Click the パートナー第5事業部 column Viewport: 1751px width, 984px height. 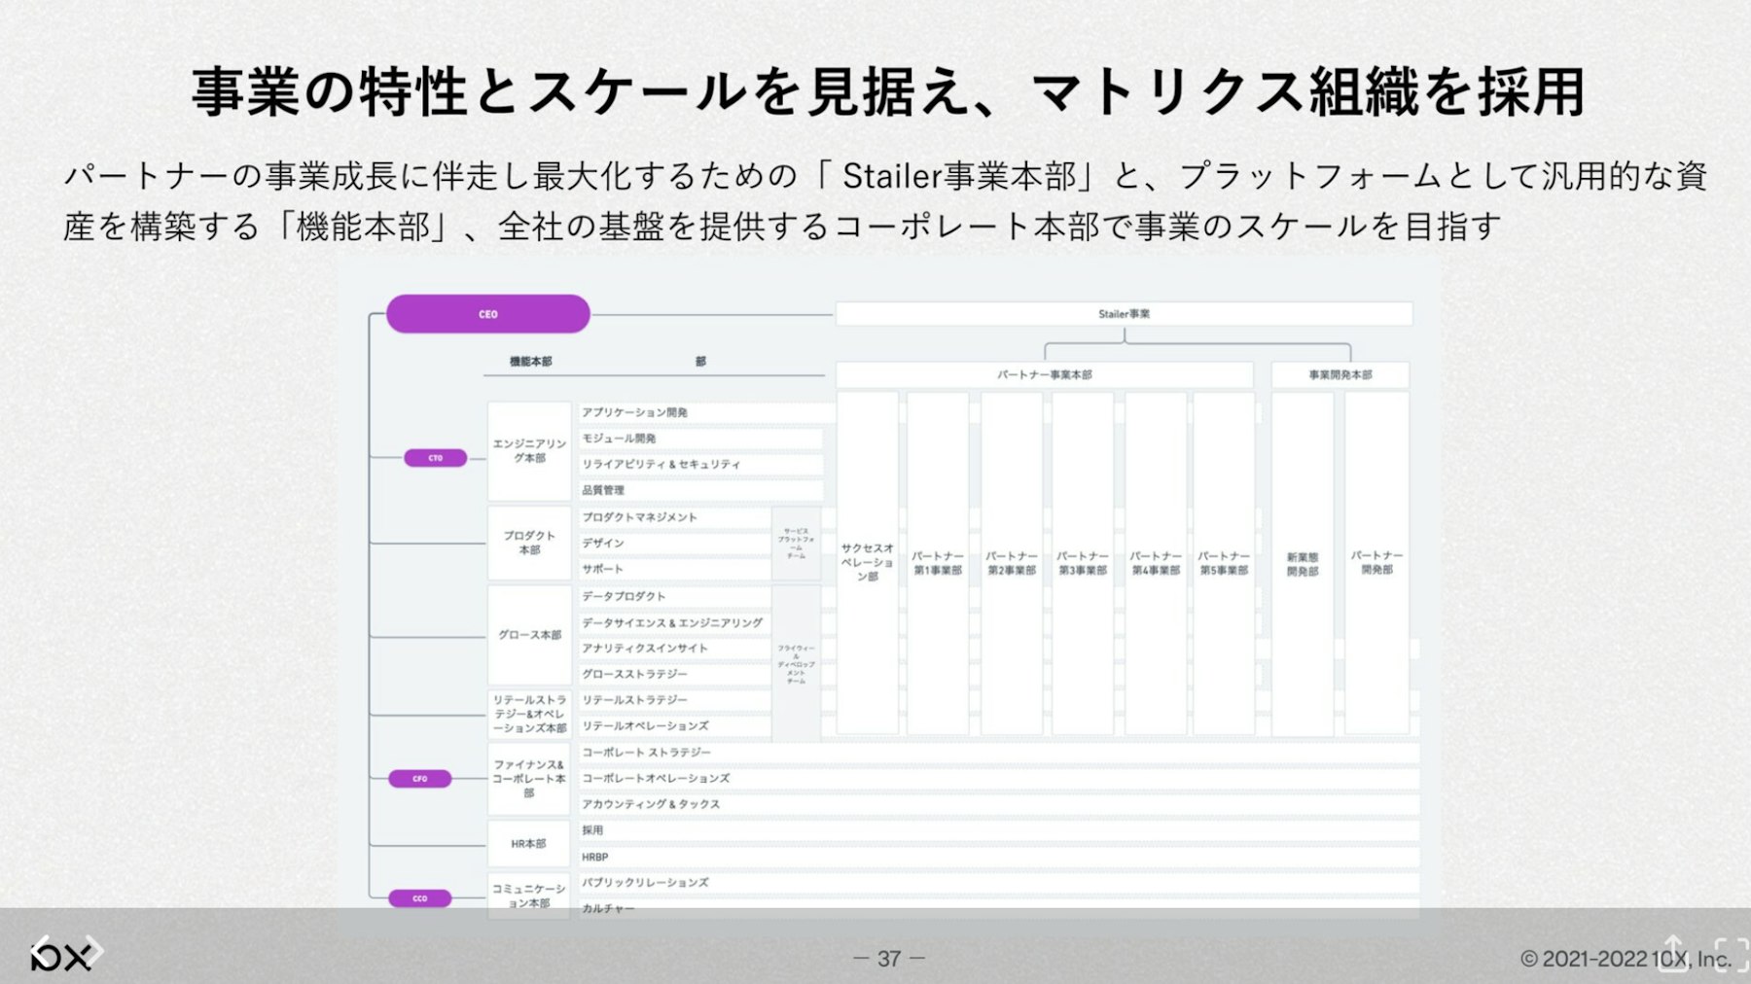coord(1224,563)
